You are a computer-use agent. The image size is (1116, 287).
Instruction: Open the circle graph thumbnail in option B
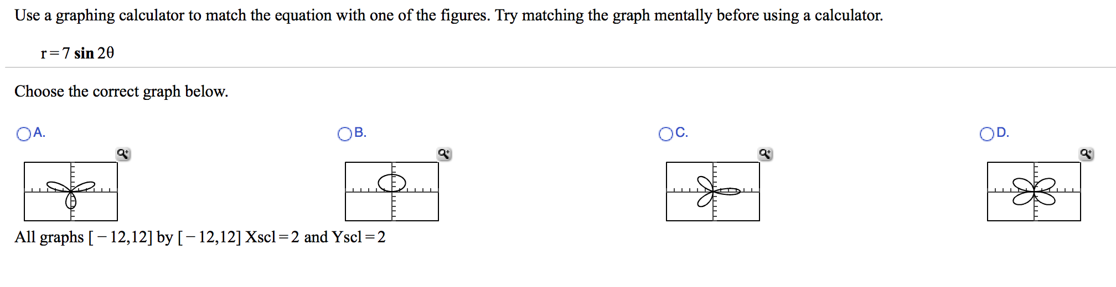pos(392,192)
